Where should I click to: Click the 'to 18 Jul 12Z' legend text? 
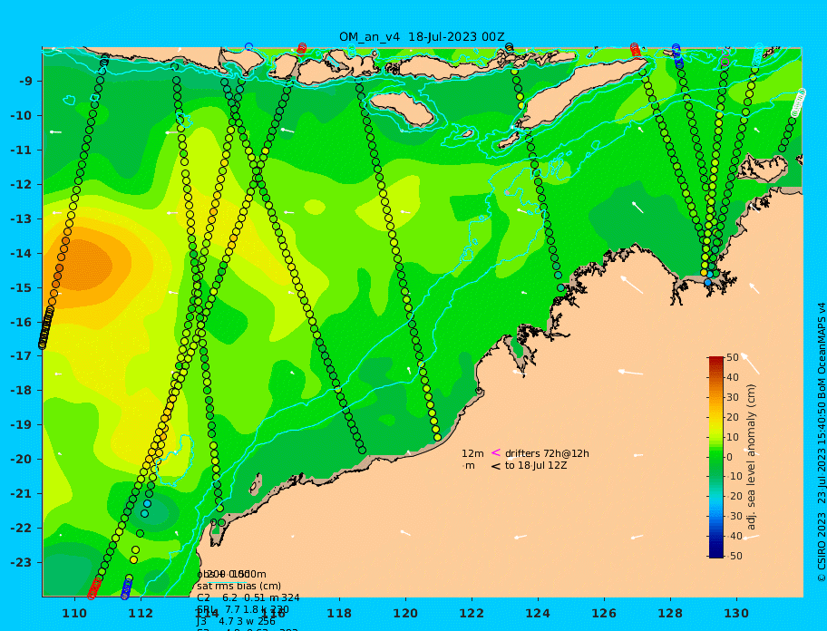(x=536, y=465)
